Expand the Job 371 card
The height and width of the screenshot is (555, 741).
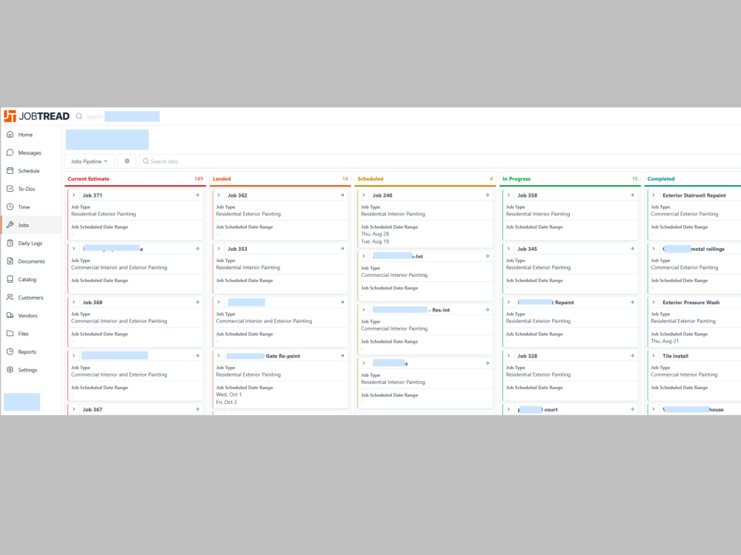[74, 195]
